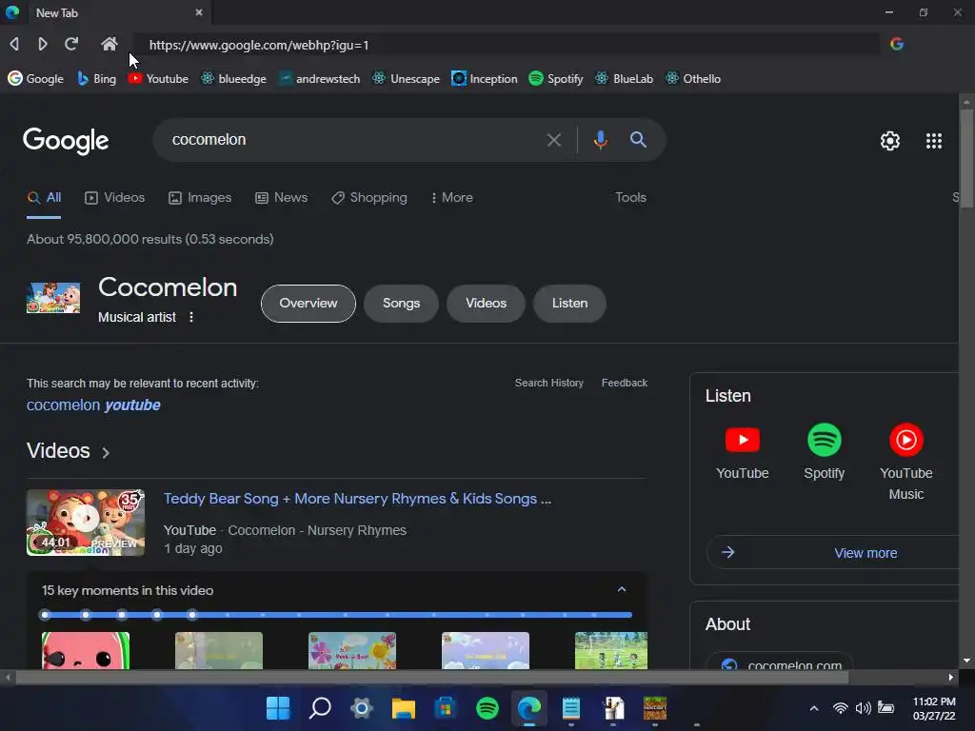Open File Explorer from the taskbar
The height and width of the screenshot is (731, 975).
click(404, 708)
